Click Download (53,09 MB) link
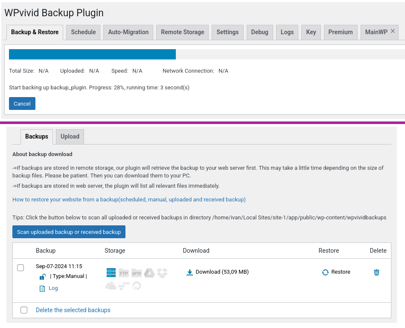The image size is (405, 328). (x=222, y=272)
